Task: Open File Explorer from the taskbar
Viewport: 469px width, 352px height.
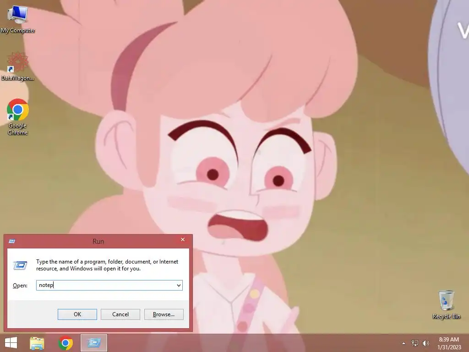Action: pos(37,343)
